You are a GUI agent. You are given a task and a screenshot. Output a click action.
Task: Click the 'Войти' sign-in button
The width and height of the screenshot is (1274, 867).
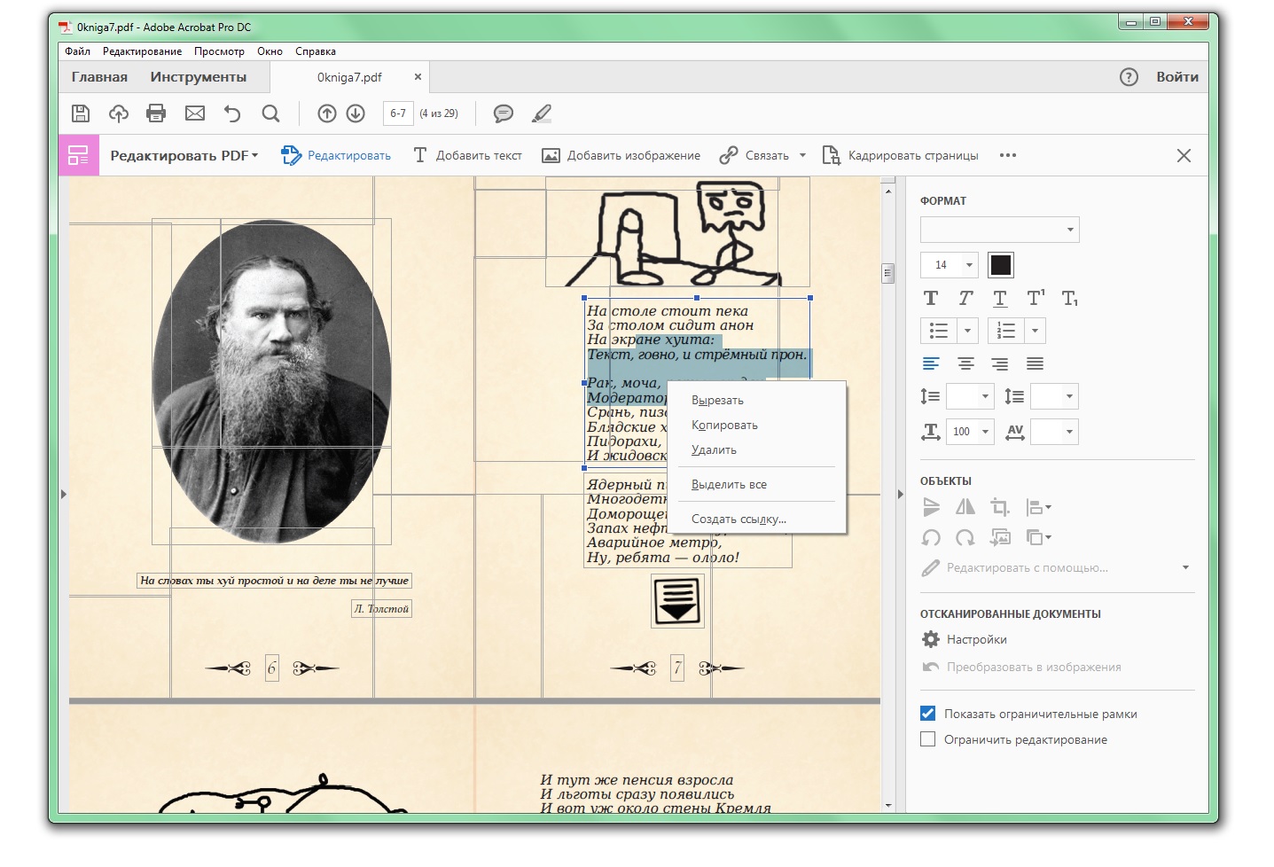tap(1176, 77)
